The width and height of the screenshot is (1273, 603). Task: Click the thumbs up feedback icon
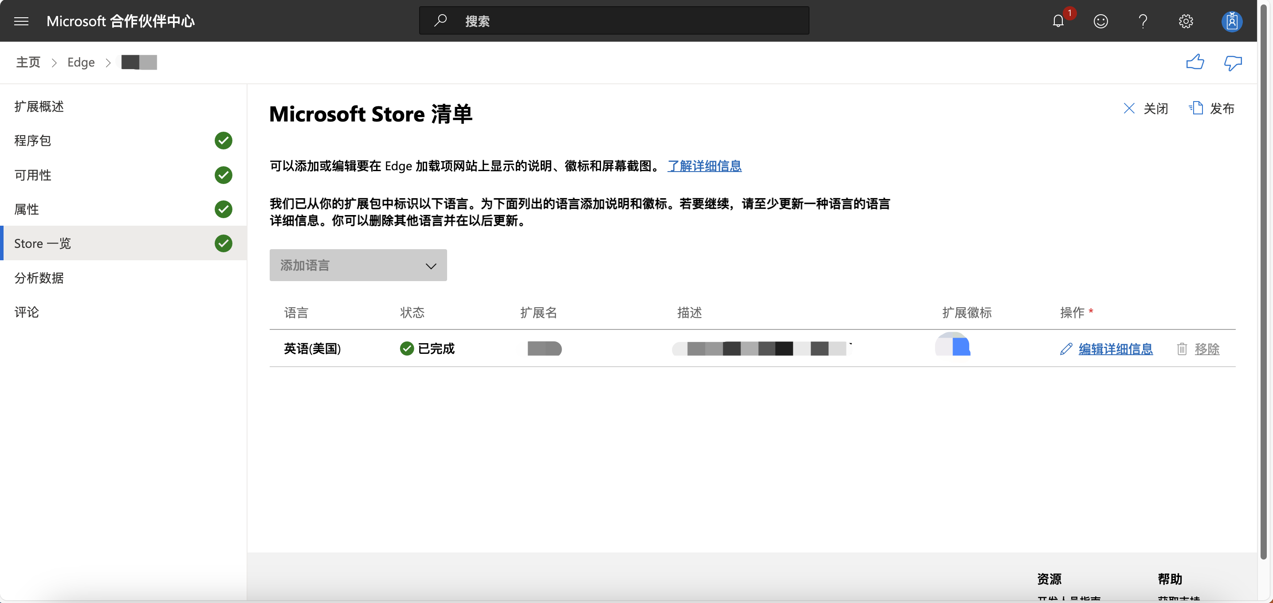1195,62
